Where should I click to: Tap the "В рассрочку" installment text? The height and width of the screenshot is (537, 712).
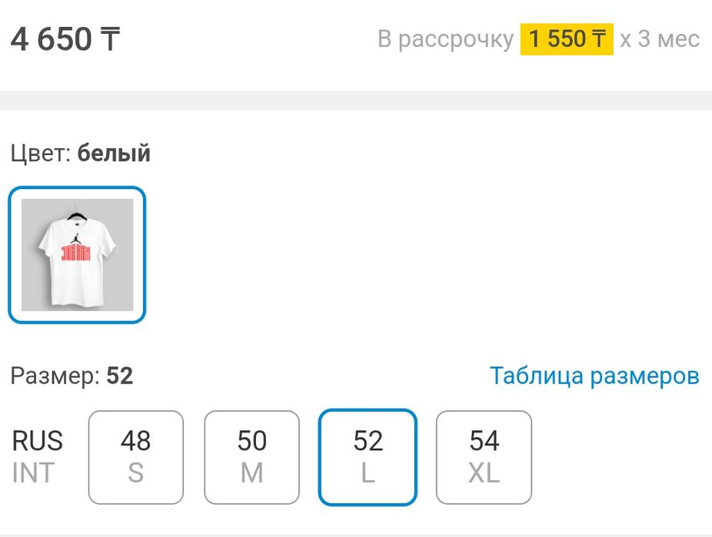[445, 39]
